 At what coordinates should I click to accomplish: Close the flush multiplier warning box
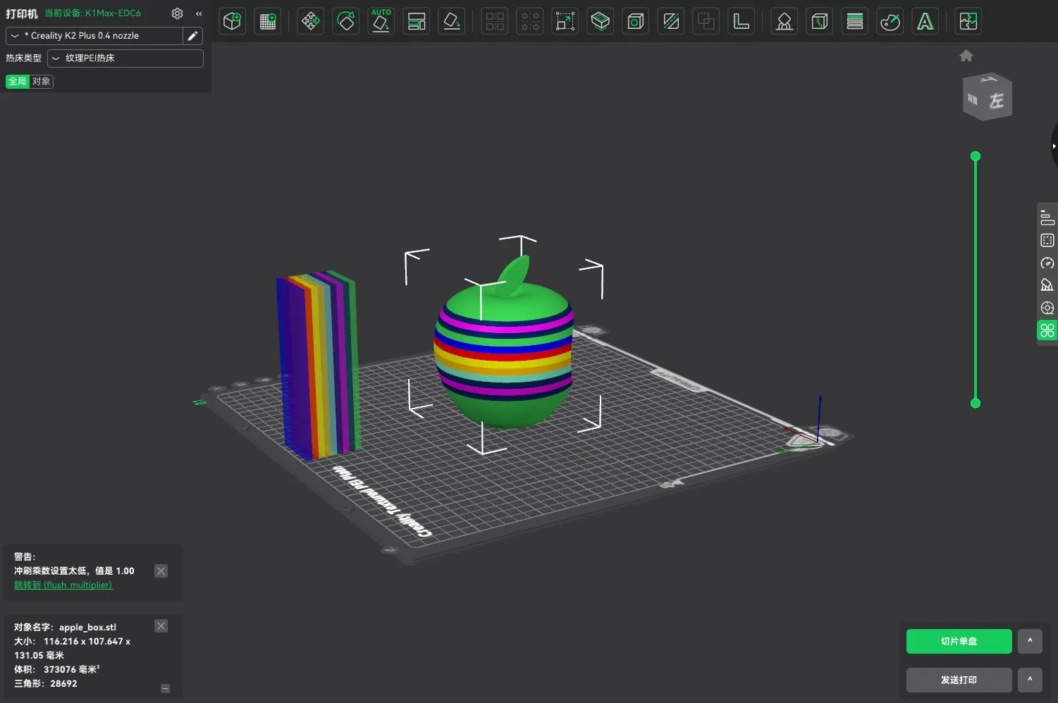161,571
